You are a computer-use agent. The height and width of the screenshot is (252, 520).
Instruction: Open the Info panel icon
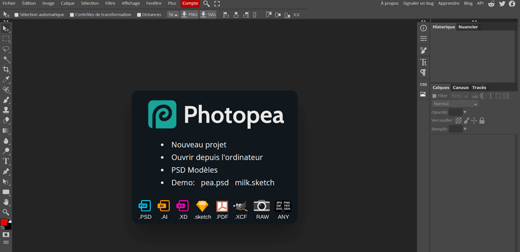(423, 28)
